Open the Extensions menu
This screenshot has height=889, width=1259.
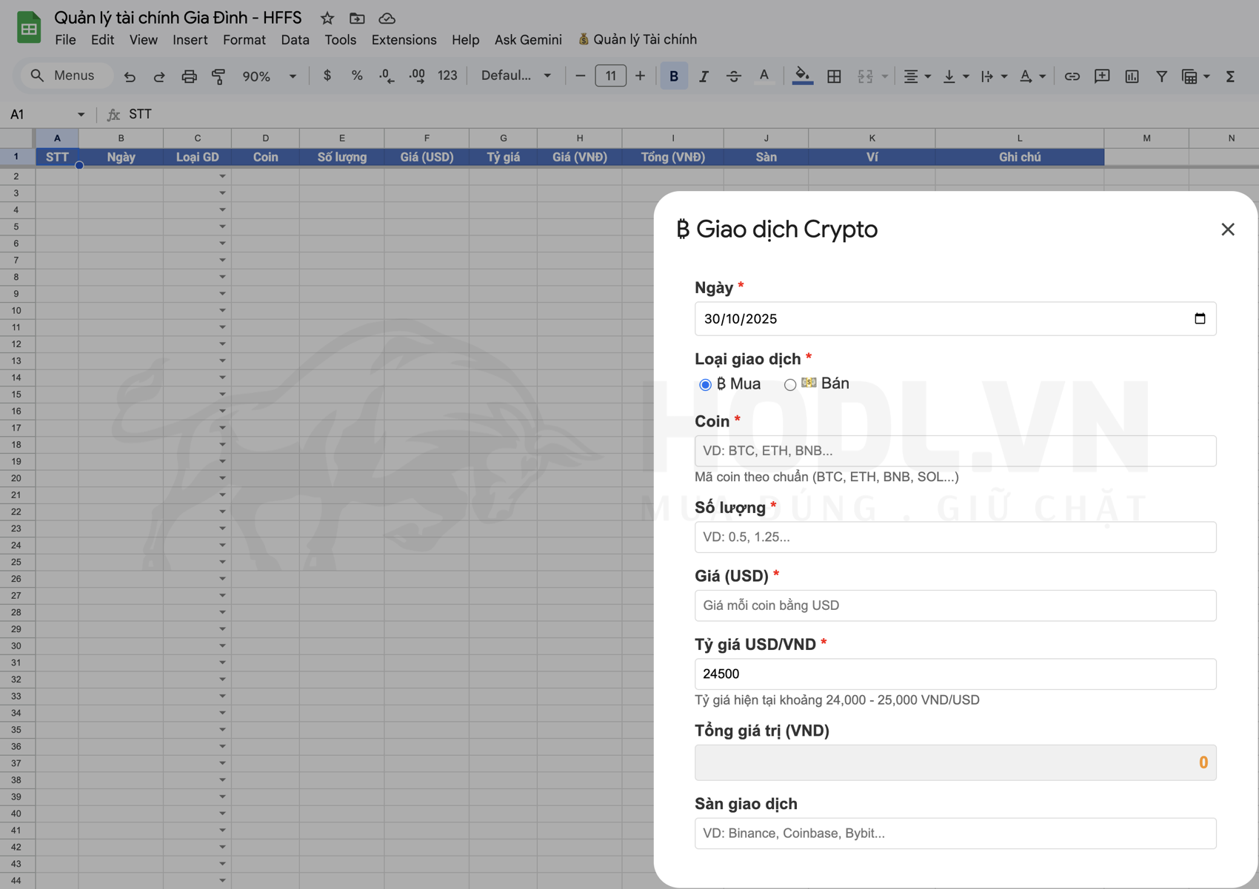point(404,39)
